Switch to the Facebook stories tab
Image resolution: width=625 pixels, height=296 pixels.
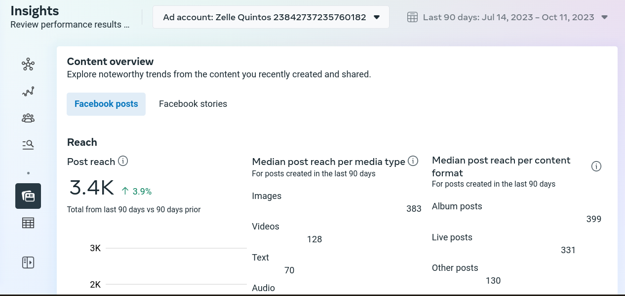click(193, 104)
